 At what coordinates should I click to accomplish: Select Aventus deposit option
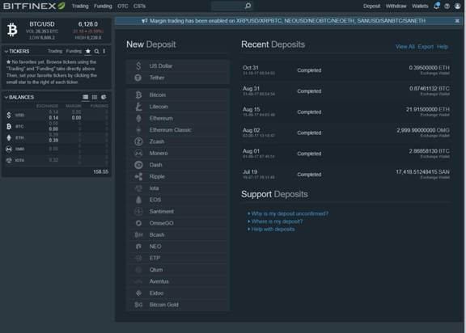point(178,281)
